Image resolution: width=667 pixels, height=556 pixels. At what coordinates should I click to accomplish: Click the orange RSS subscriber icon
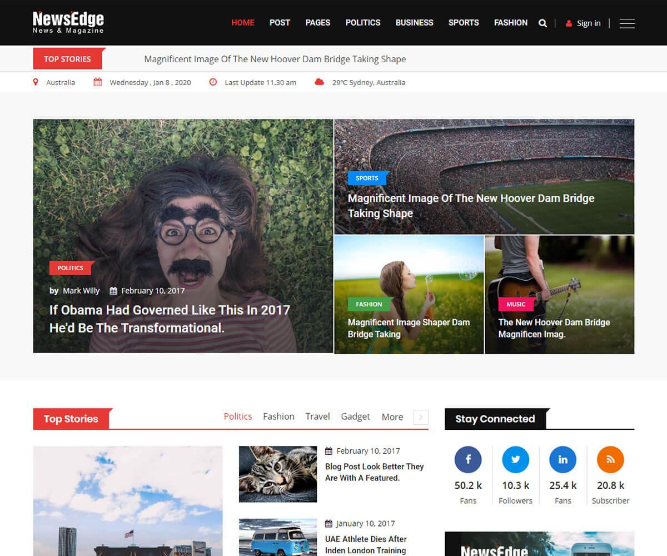click(x=610, y=459)
